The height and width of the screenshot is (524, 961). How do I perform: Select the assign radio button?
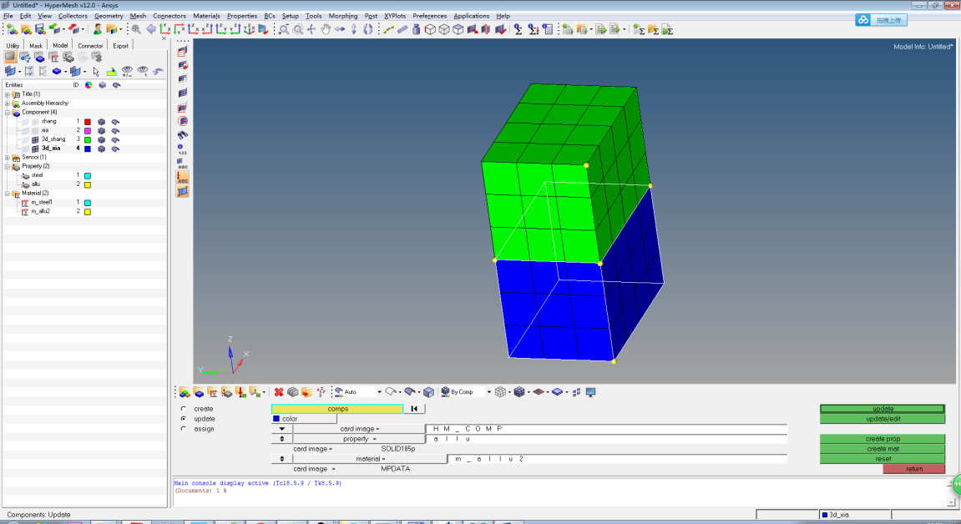(x=184, y=429)
